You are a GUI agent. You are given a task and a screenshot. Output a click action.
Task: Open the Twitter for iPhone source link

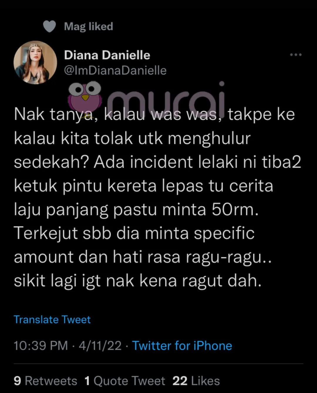point(182,345)
